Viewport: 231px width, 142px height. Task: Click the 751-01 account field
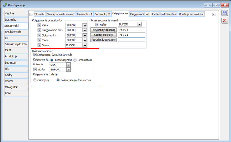[x=132, y=35]
